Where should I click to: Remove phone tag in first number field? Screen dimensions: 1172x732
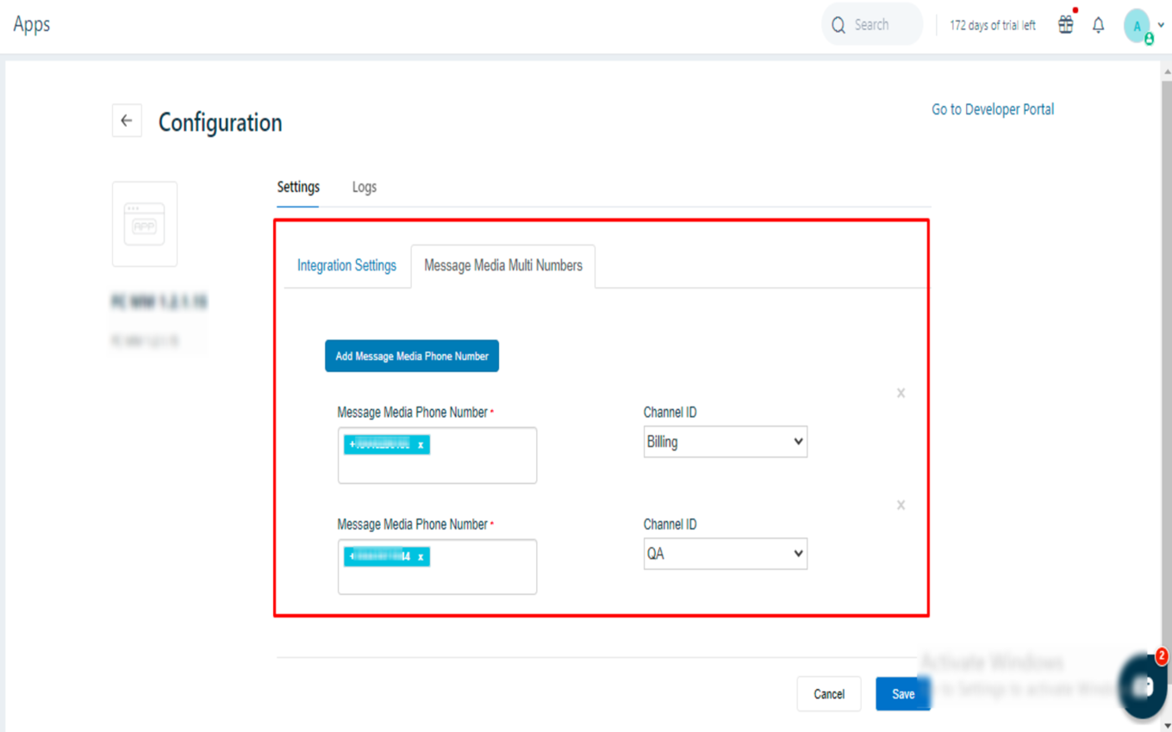(x=421, y=445)
